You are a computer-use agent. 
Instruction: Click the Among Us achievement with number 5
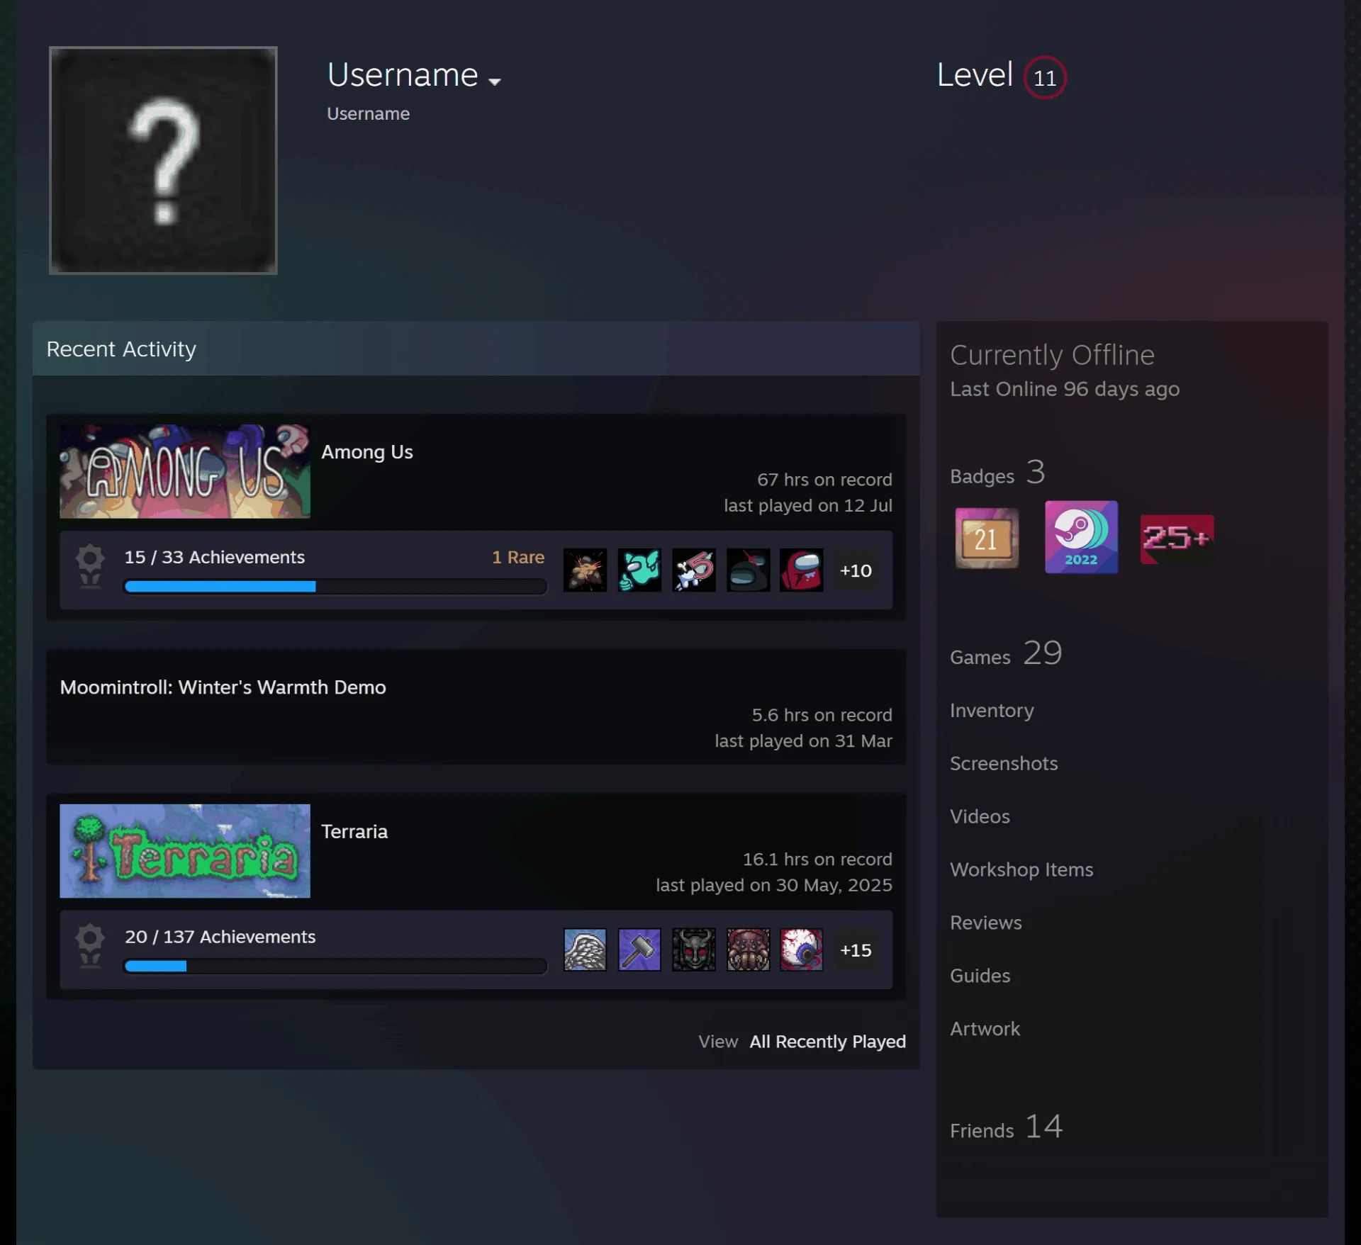(694, 570)
